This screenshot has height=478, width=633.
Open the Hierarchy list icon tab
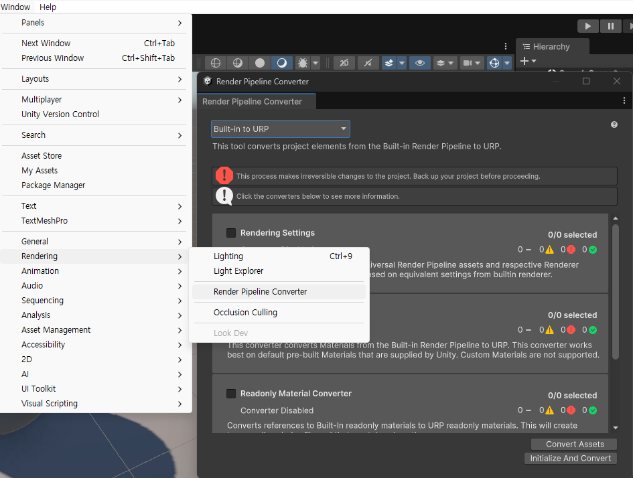526,47
